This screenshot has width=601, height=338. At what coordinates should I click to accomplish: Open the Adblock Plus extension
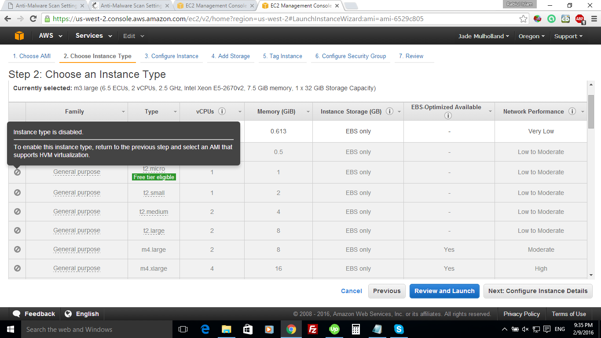coord(579,19)
